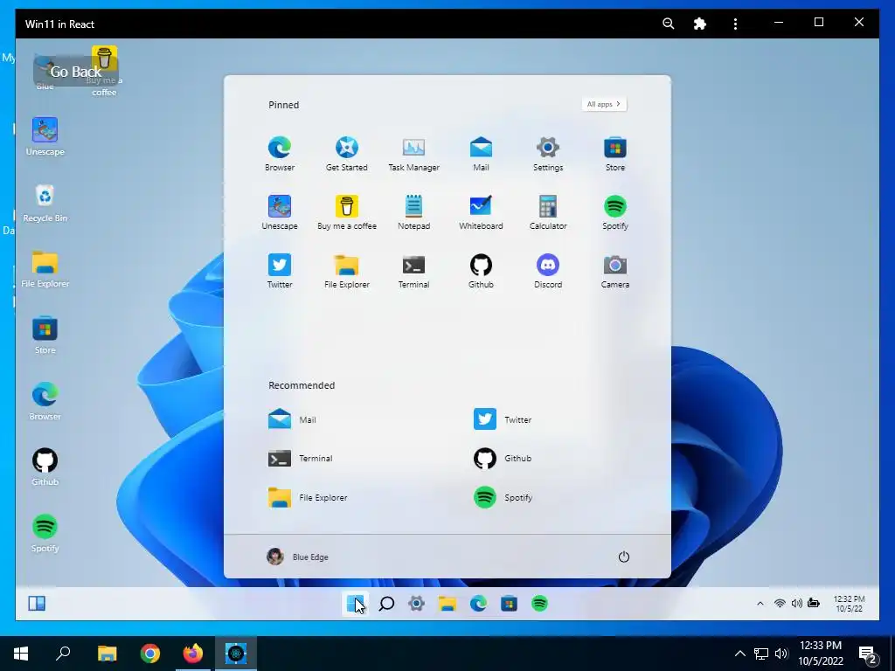This screenshot has height=671, width=895.
Task: Open Task Manager pinned app
Action: click(413, 153)
